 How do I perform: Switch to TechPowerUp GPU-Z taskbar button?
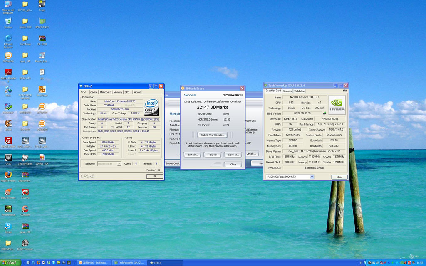click(x=130, y=263)
